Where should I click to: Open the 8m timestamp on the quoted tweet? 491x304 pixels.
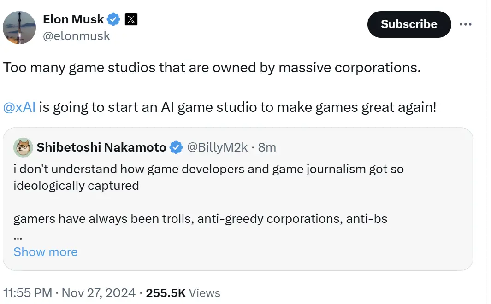coord(268,147)
